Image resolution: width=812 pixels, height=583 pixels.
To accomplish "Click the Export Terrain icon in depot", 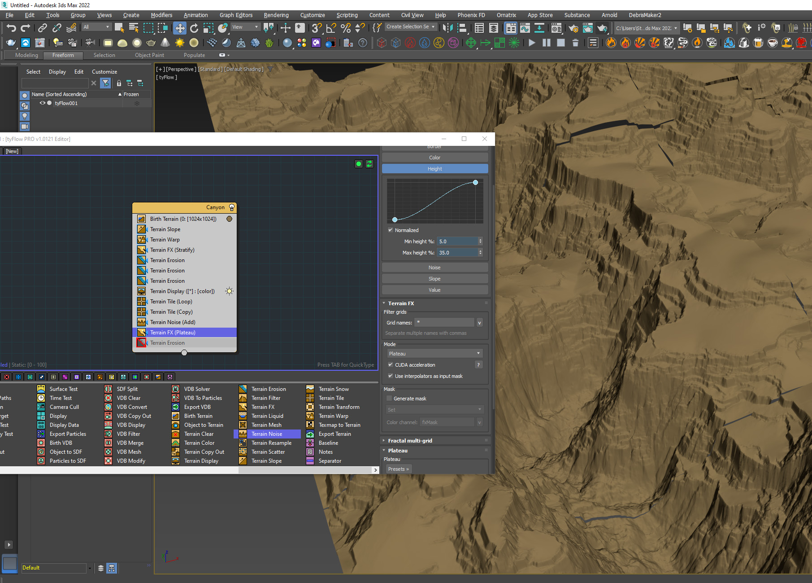I will click(310, 434).
